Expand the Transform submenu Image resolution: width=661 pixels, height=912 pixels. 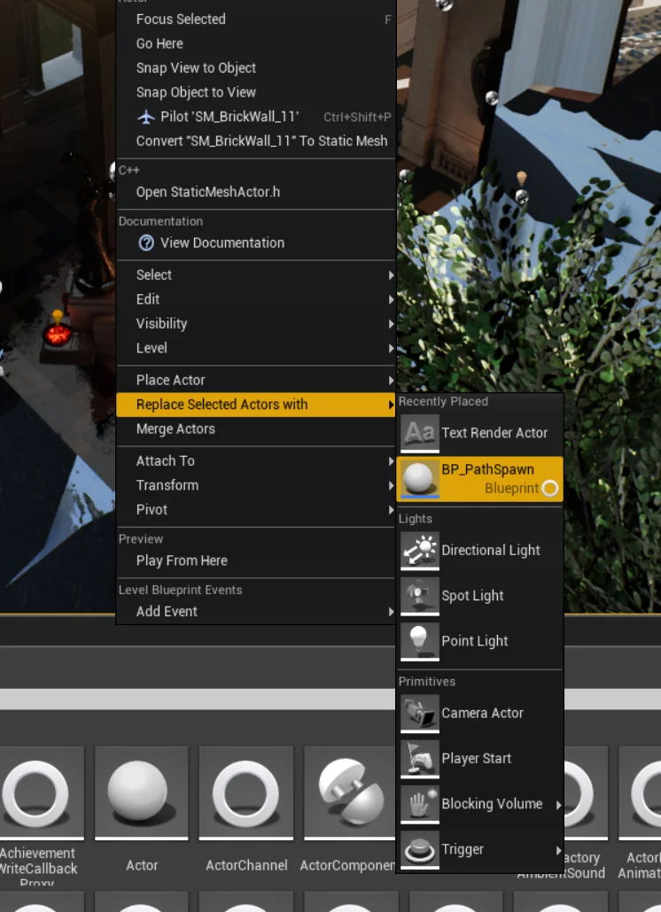(x=256, y=486)
